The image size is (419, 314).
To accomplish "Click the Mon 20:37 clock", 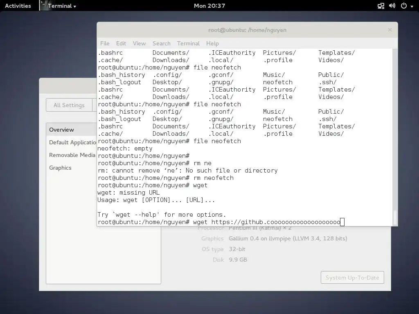I will click(209, 6).
